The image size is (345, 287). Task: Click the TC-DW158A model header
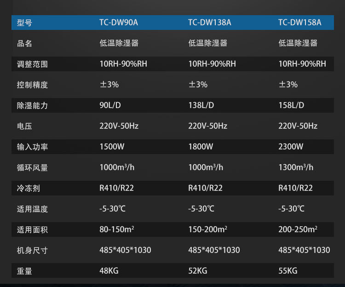point(299,23)
